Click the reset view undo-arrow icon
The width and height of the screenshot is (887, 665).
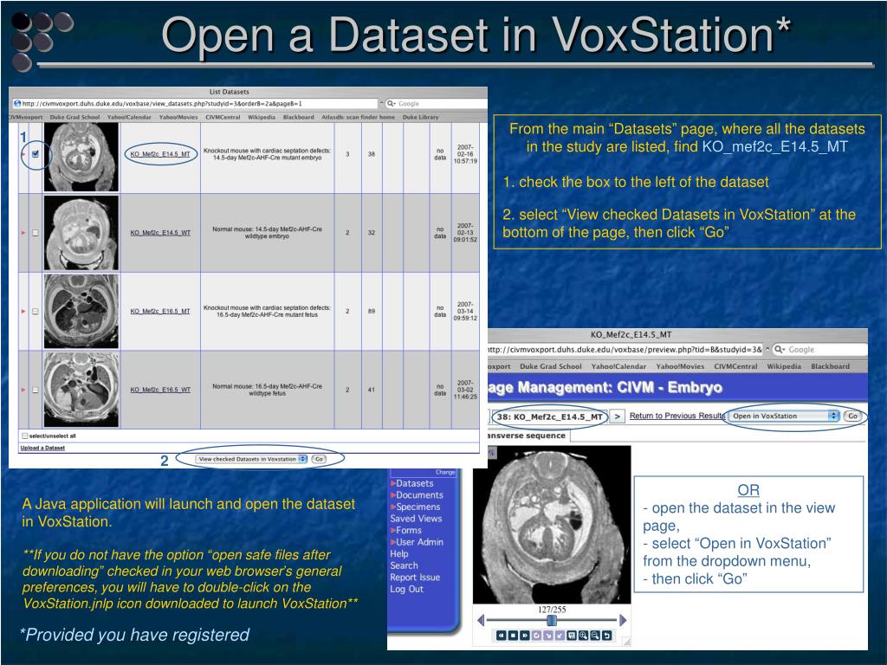click(606, 636)
